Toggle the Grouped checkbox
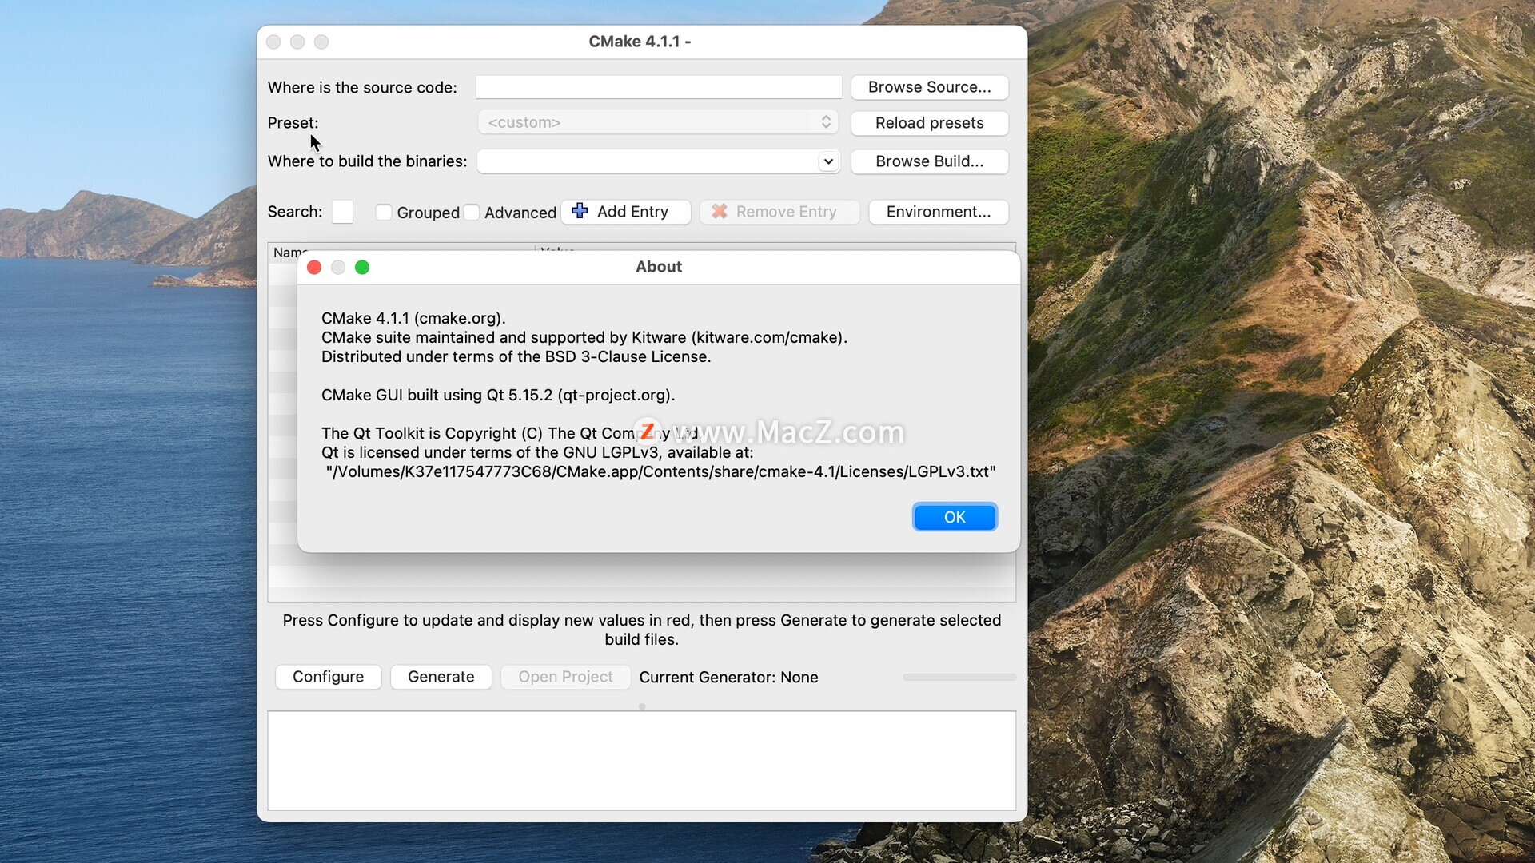Image resolution: width=1535 pixels, height=863 pixels. [x=384, y=212]
